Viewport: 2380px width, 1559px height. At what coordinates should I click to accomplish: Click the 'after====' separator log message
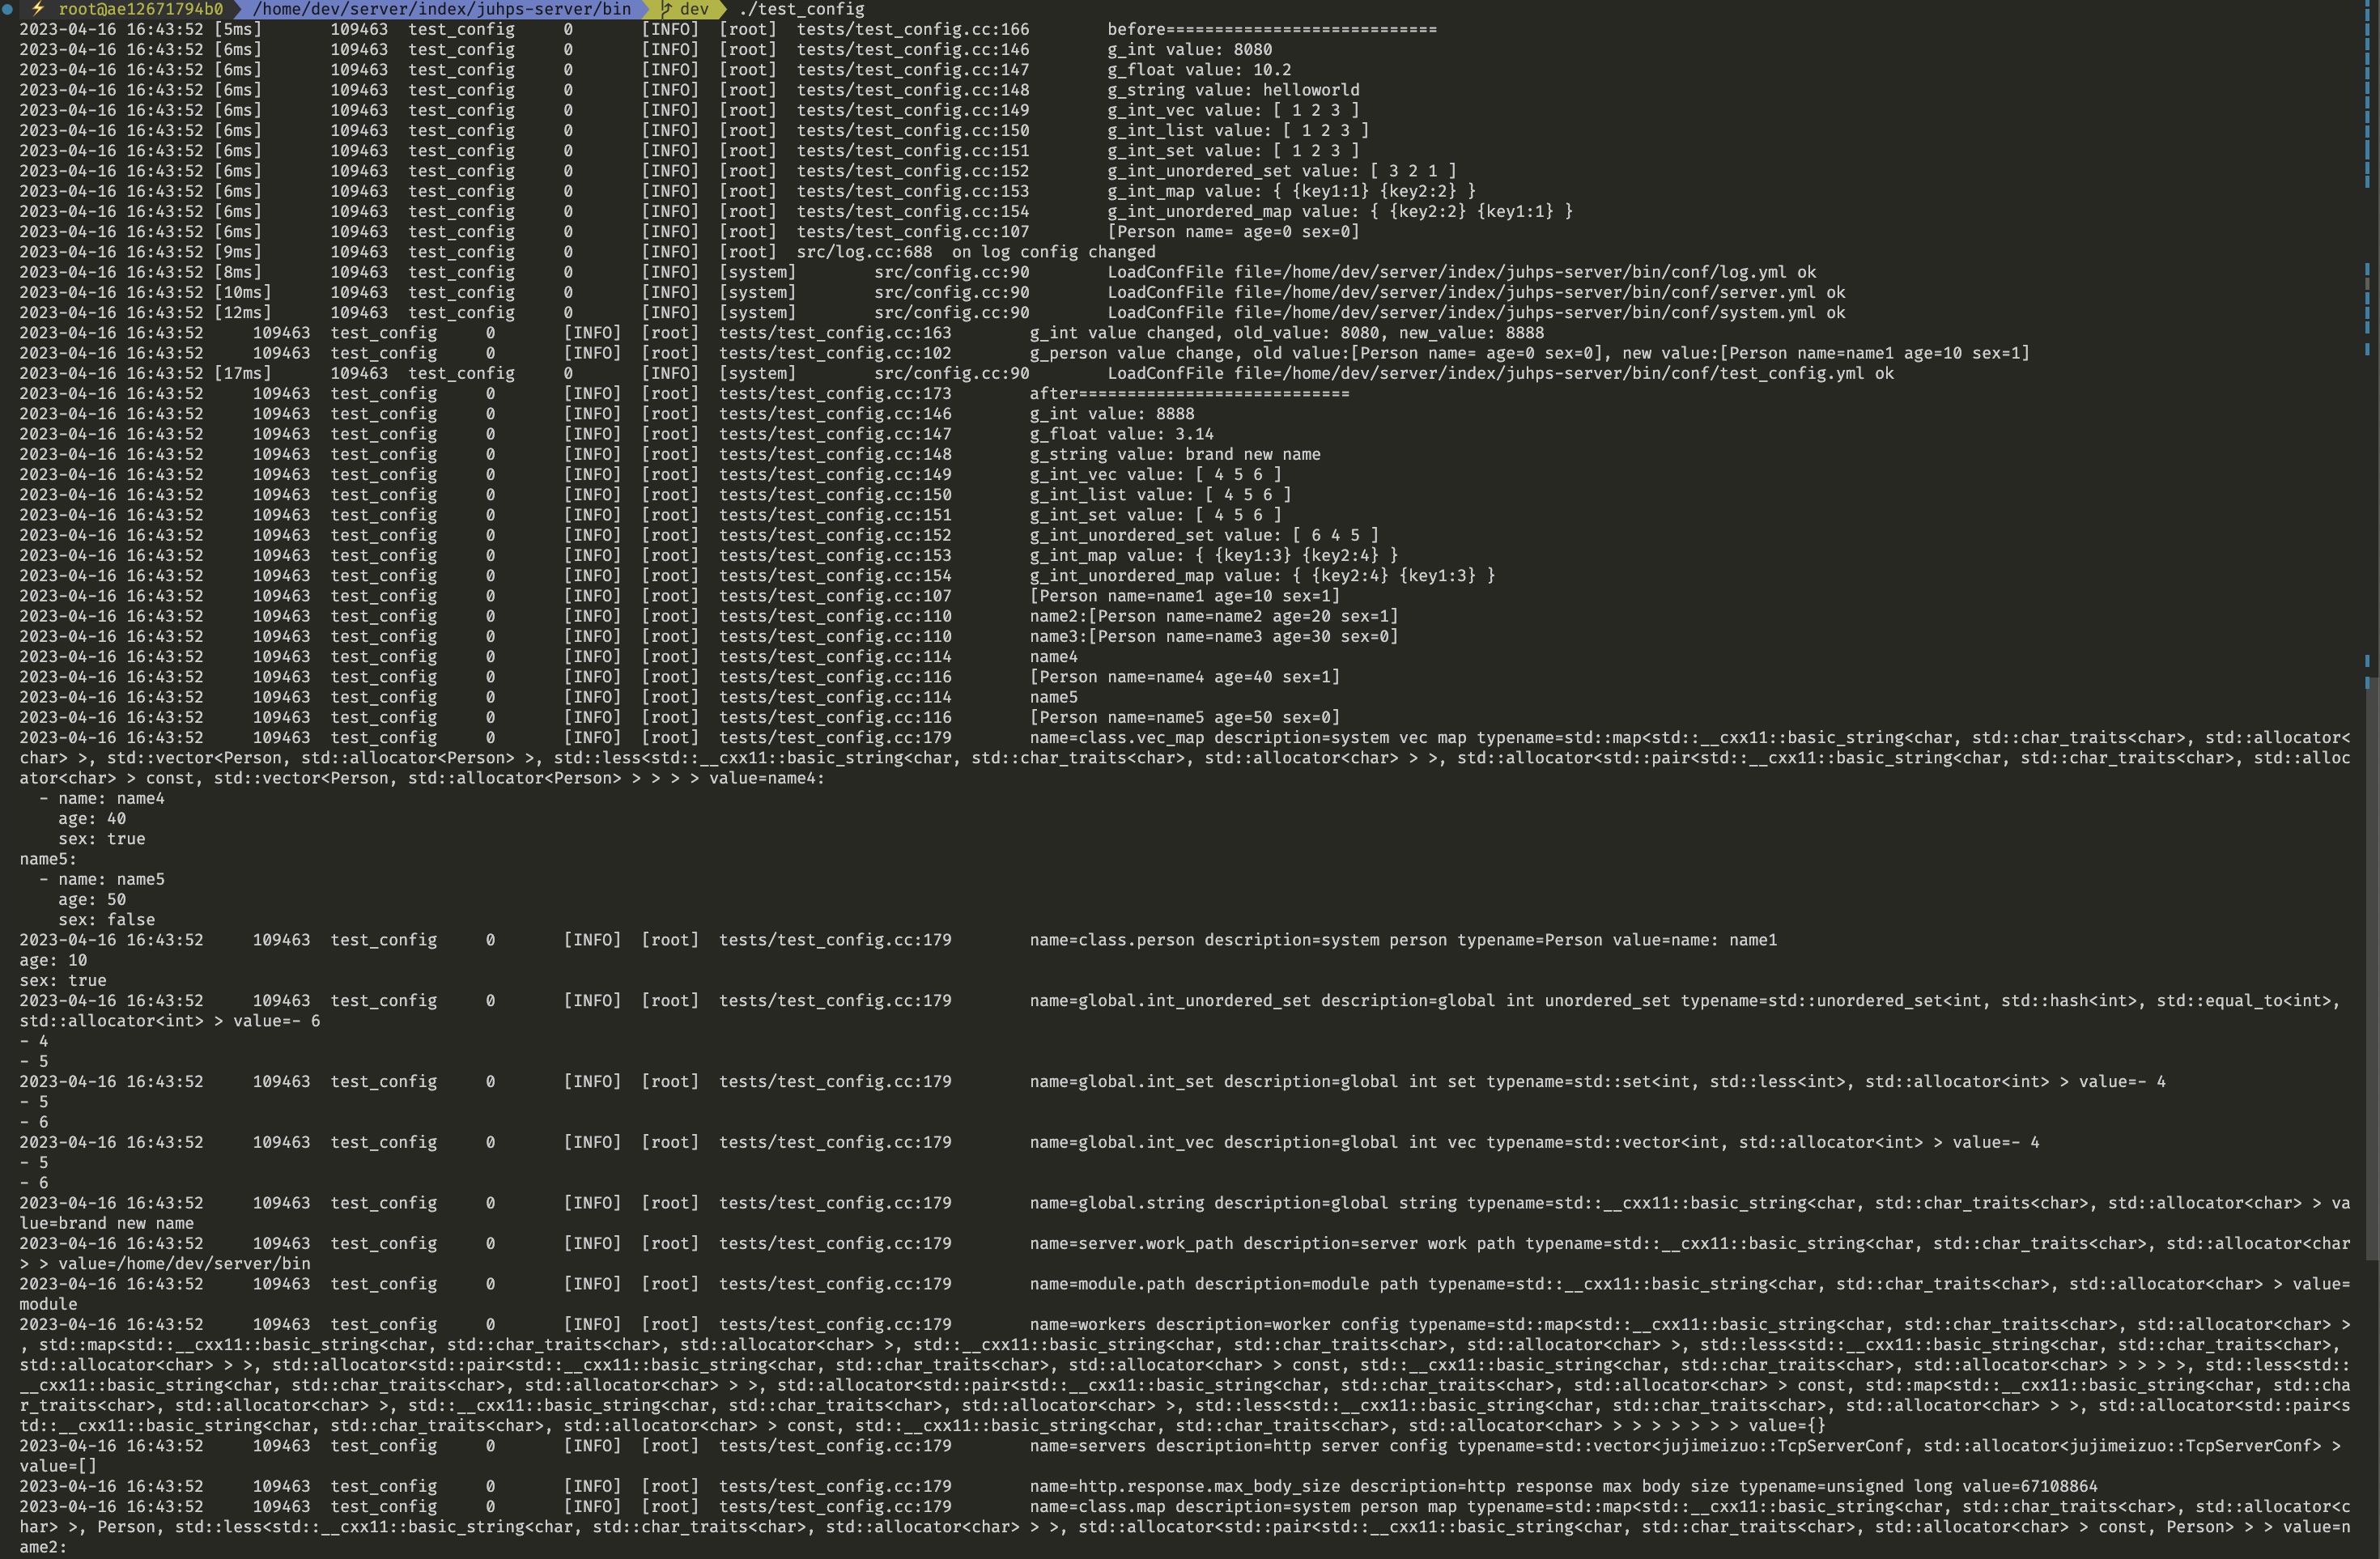click(x=1190, y=393)
